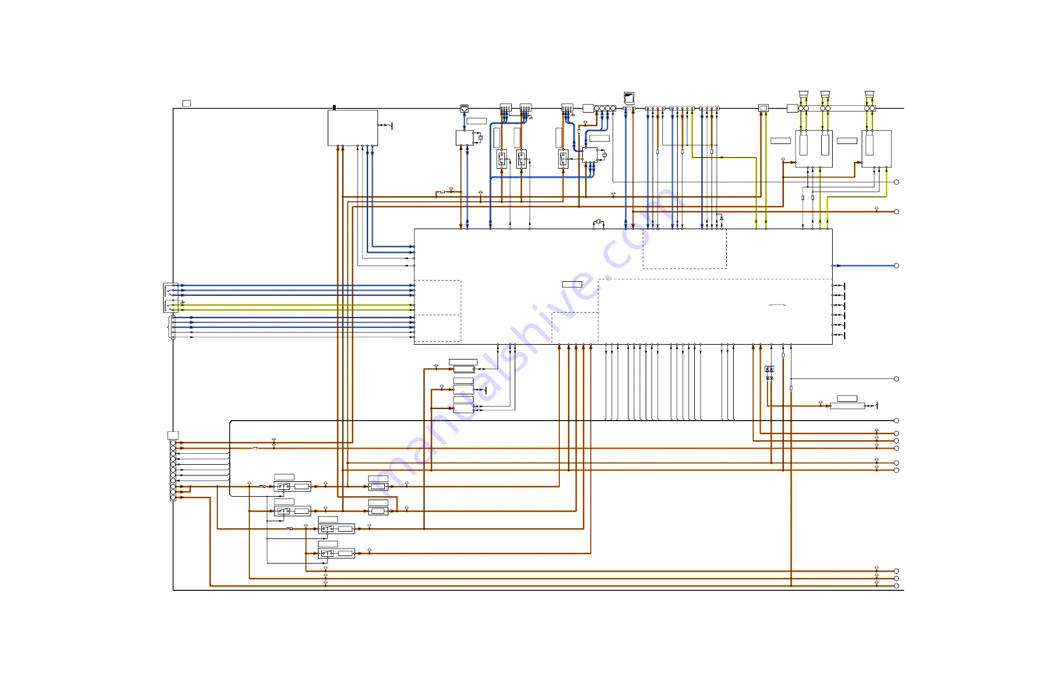Click the crystal oscillator symbol above main IC
Image resolution: width=1050 pixels, height=679 pixels.
tap(599, 222)
